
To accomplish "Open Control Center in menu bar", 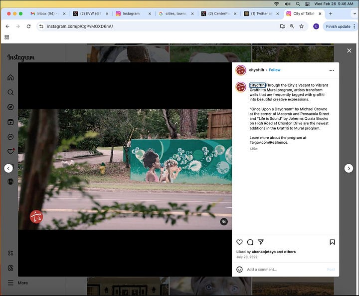I will [307, 4].
